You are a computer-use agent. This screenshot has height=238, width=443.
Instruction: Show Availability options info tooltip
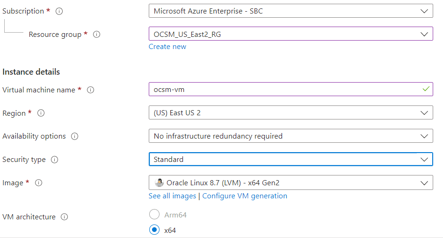coord(75,137)
